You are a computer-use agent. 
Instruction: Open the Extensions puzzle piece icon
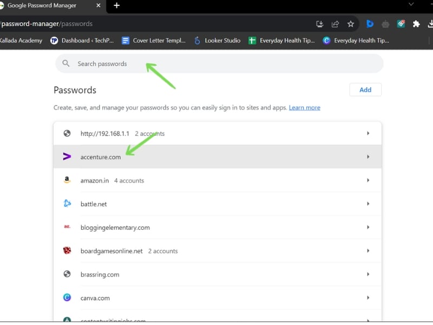pyautogui.click(x=416, y=24)
